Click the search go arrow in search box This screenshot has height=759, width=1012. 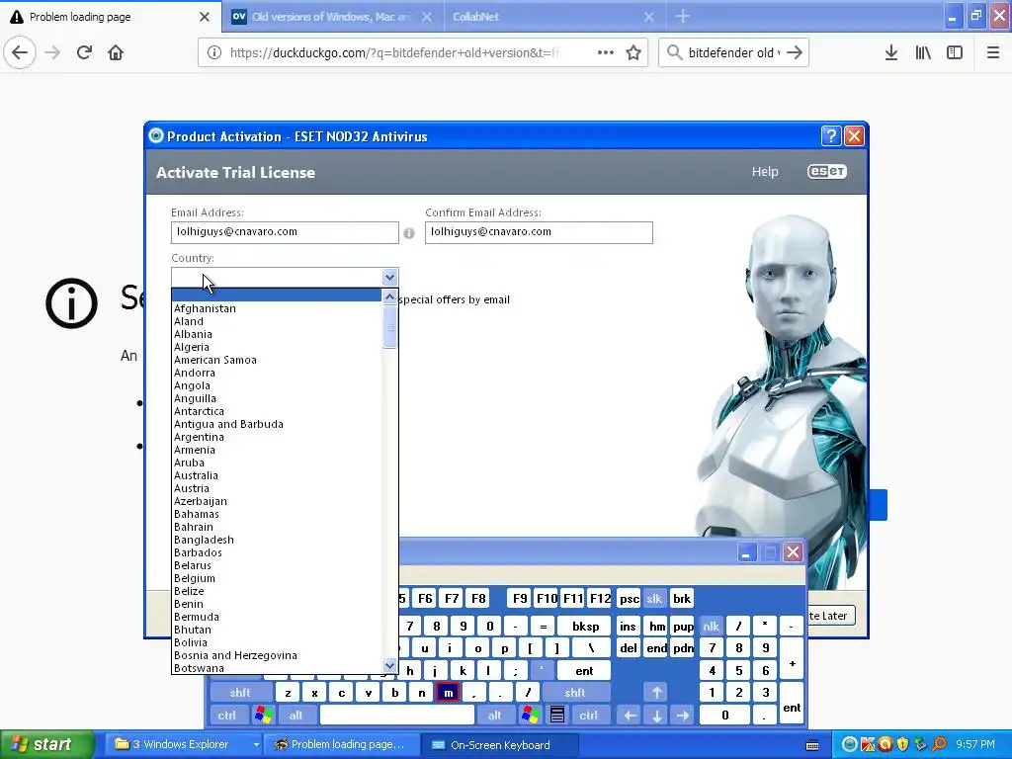[795, 53]
